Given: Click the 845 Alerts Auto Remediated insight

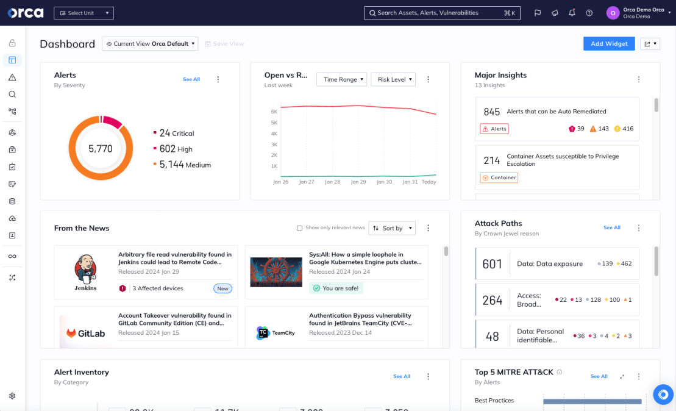Looking at the screenshot, I should 557,119.
